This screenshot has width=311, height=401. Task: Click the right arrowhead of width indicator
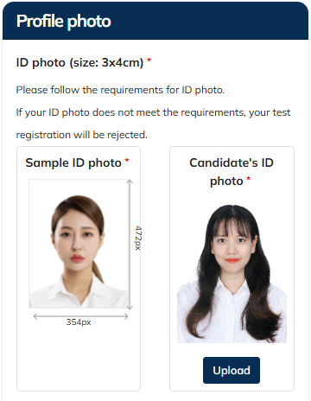[x=125, y=316]
